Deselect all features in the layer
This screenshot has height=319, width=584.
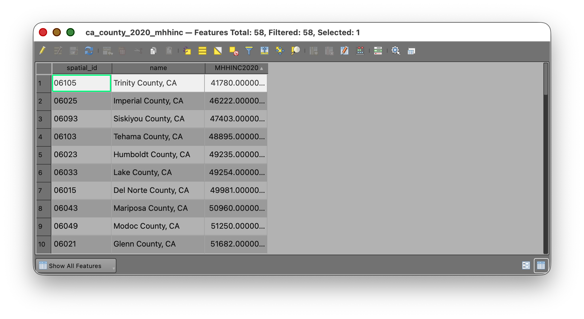point(233,51)
